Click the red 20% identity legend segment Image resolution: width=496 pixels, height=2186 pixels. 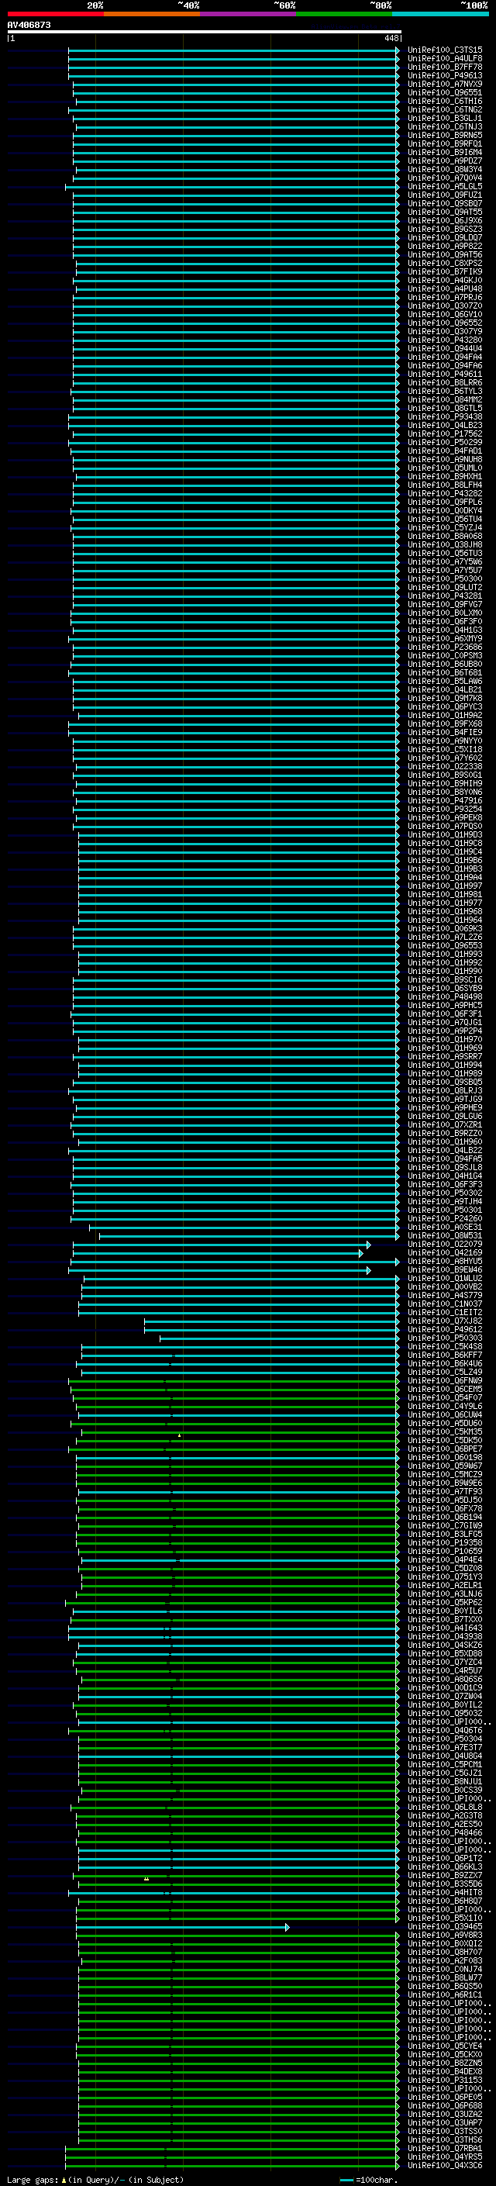point(55,14)
